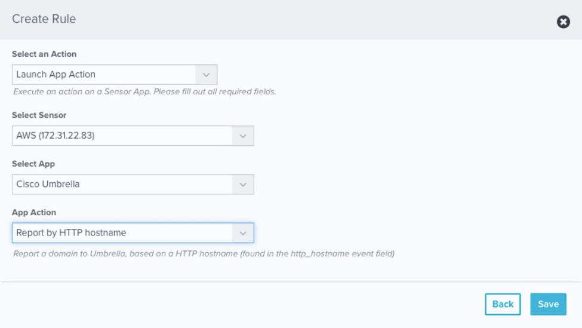582x328 pixels.
Task: Click the Select Sensor label
Action: pos(39,115)
